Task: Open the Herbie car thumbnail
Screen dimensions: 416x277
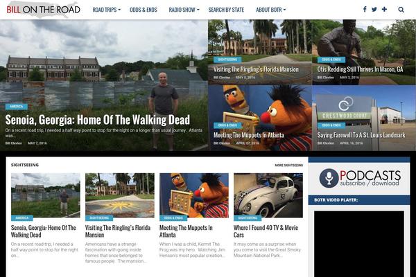Action: pos(268,195)
